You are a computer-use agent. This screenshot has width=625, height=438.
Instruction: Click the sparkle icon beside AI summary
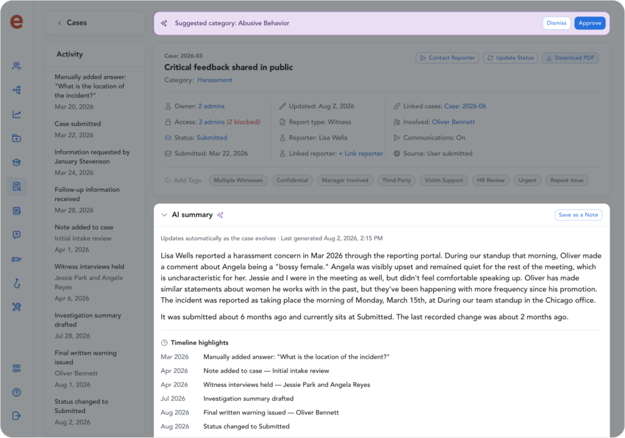[x=220, y=215]
